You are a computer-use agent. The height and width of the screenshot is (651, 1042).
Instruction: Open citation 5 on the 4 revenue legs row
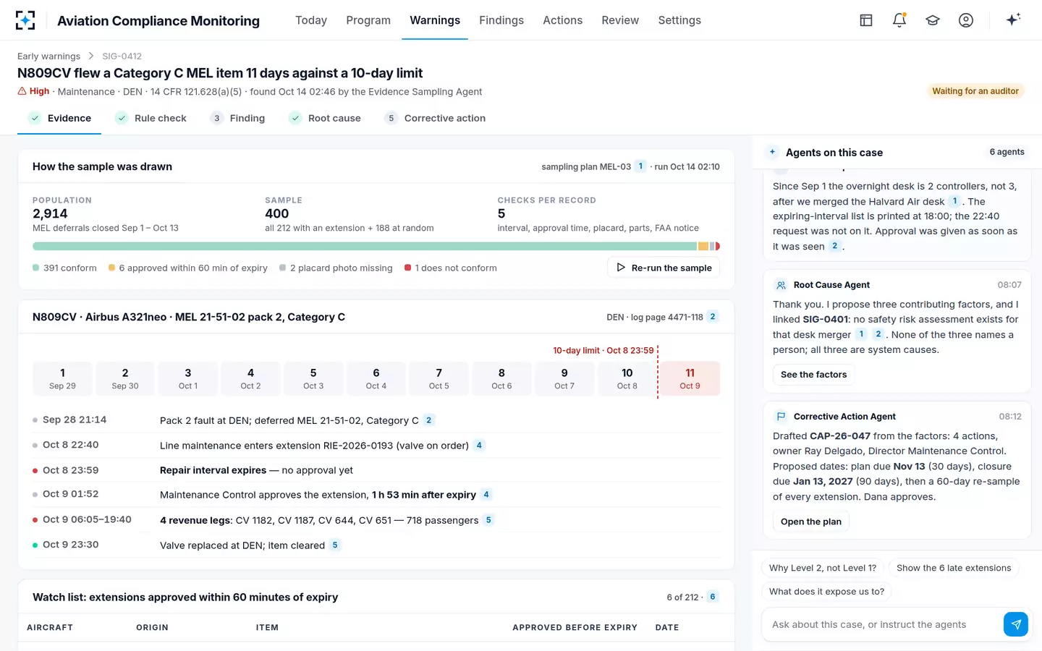coord(488,520)
